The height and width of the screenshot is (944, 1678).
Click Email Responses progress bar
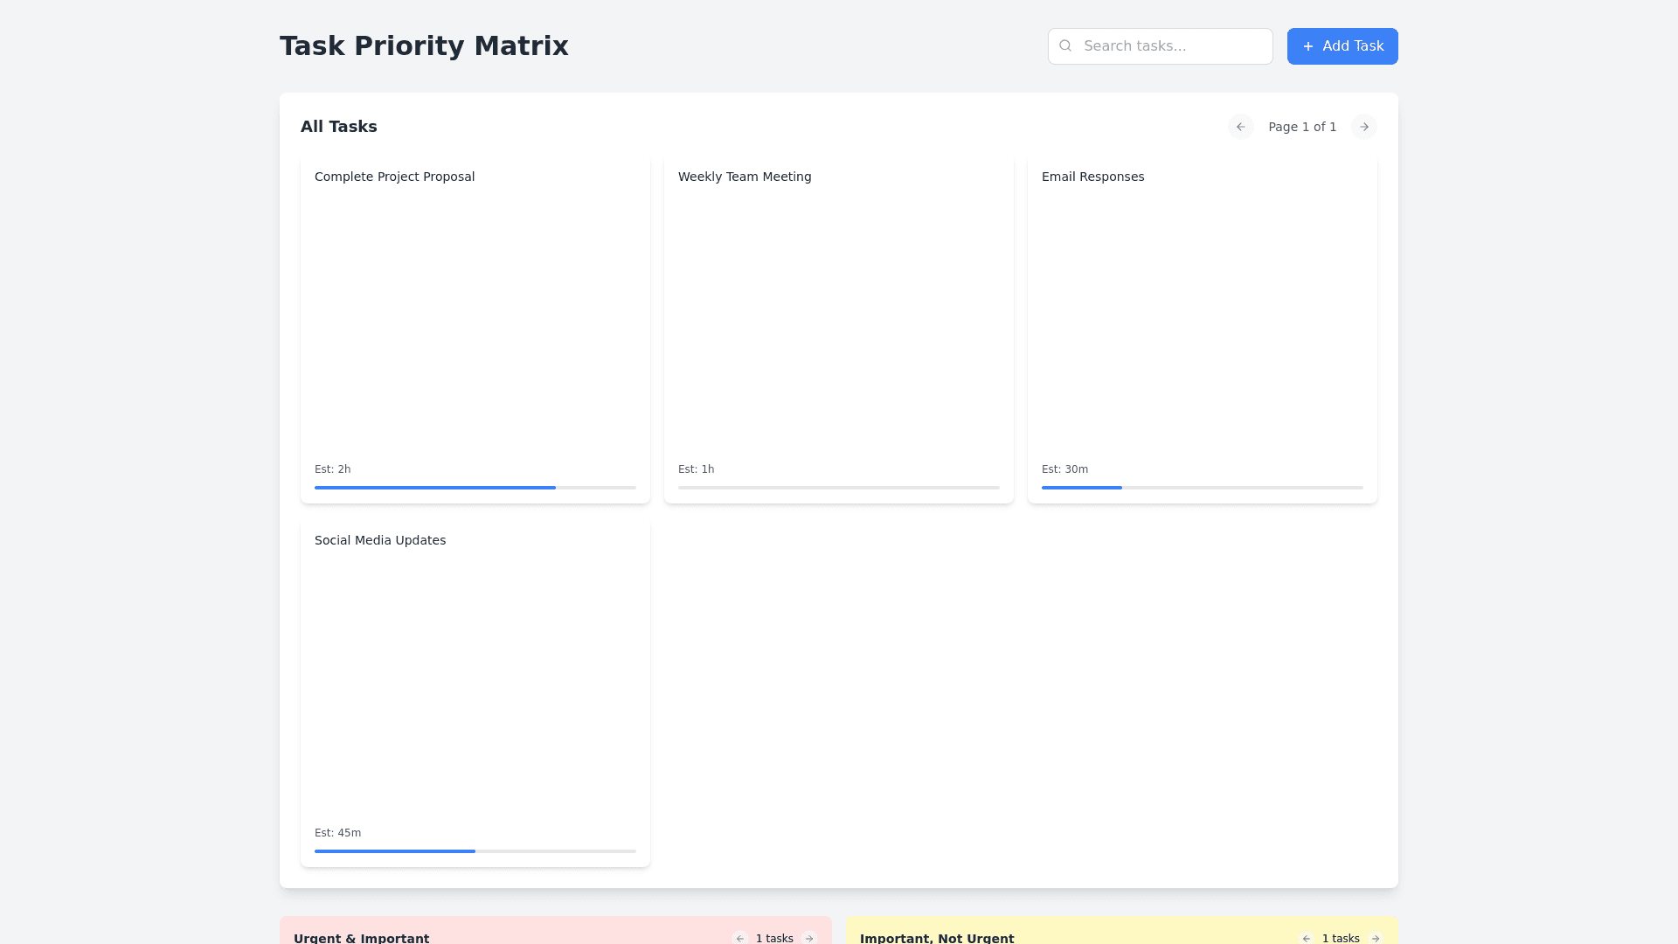[x=1202, y=488]
